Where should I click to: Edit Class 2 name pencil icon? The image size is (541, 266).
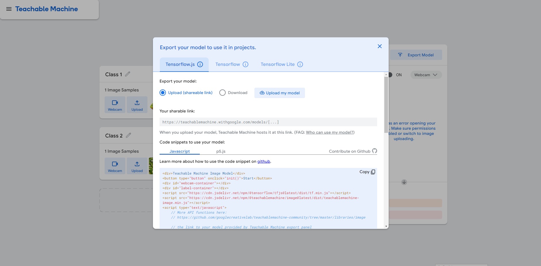click(128, 135)
